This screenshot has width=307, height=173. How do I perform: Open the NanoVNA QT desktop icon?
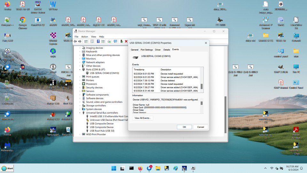point(38,21)
